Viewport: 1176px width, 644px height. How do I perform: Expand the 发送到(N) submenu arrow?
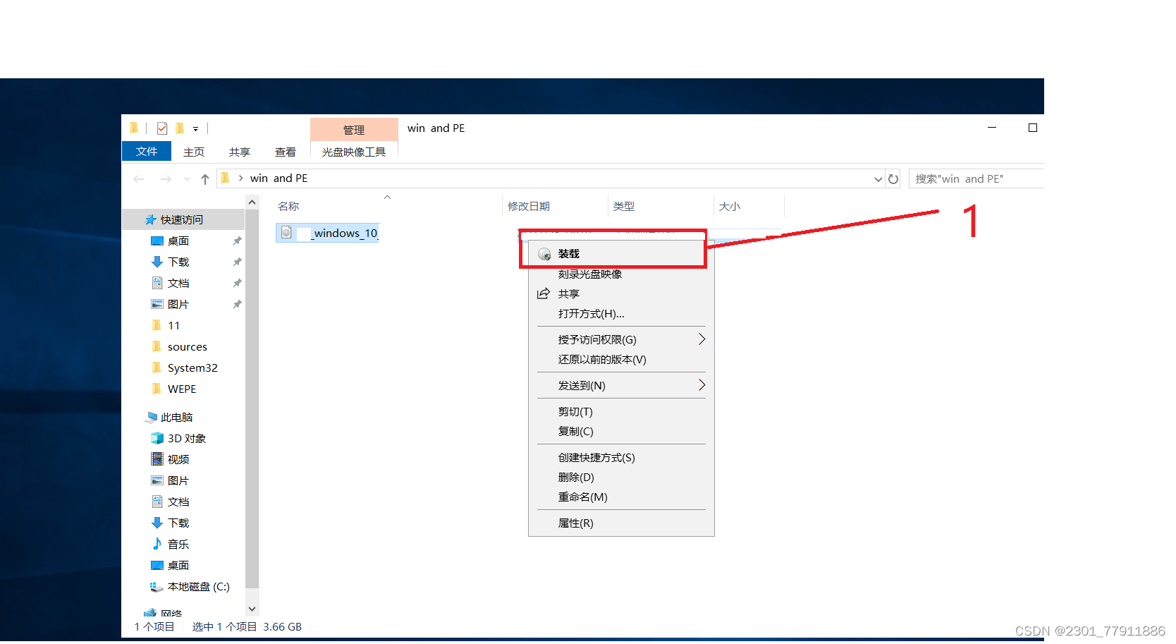702,385
